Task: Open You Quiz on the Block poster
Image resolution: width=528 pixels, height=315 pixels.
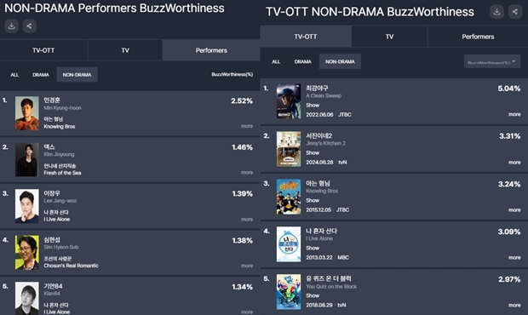Action: [x=289, y=292]
